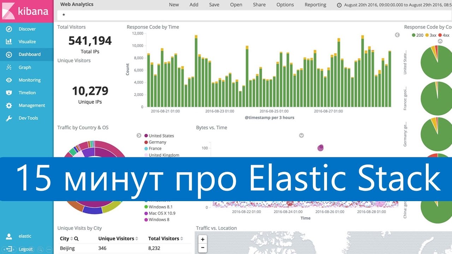Viewport: 452px width, 254px height.
Task: Open the Timelion sidebar link
Action: point(27,92)
